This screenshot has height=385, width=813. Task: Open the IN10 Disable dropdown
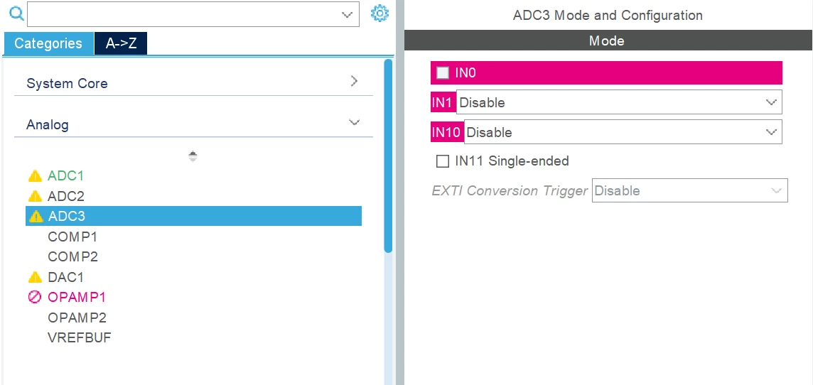(x=623, y=132)
